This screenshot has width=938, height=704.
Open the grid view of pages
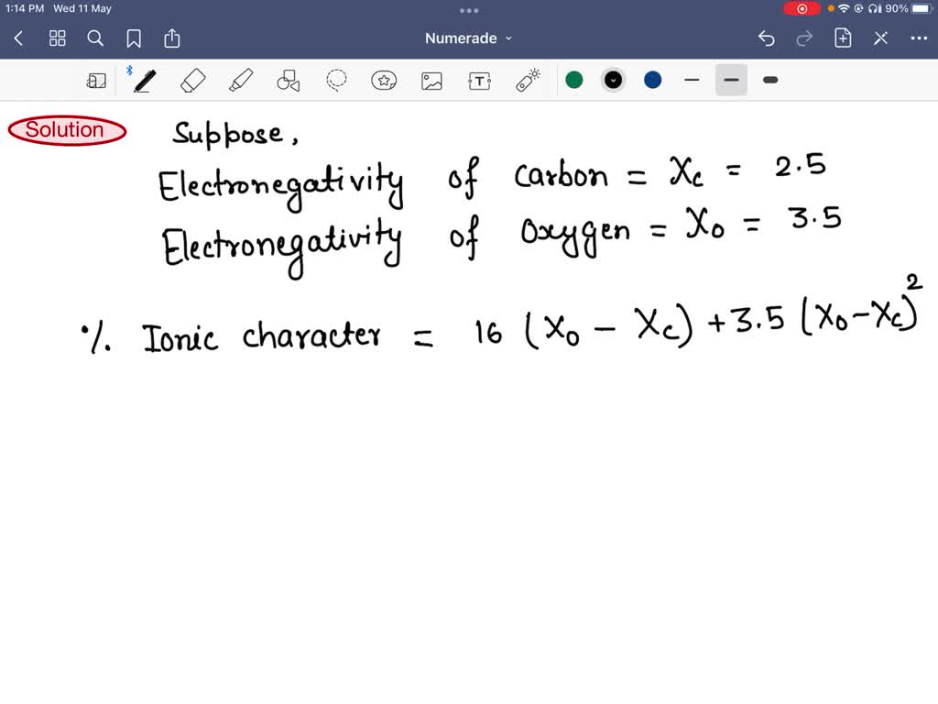(x=57, y=38)
